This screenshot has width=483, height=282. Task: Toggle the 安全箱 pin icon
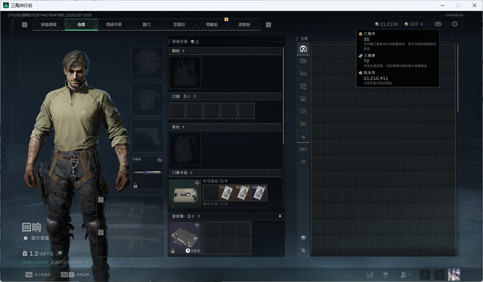280,216
